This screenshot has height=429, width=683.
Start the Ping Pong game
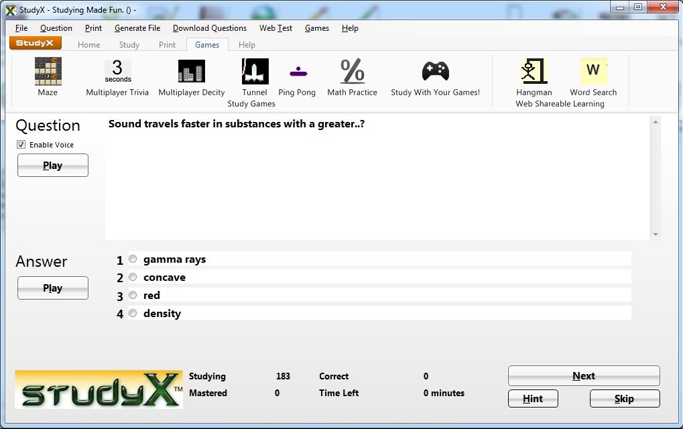(298, 72)
